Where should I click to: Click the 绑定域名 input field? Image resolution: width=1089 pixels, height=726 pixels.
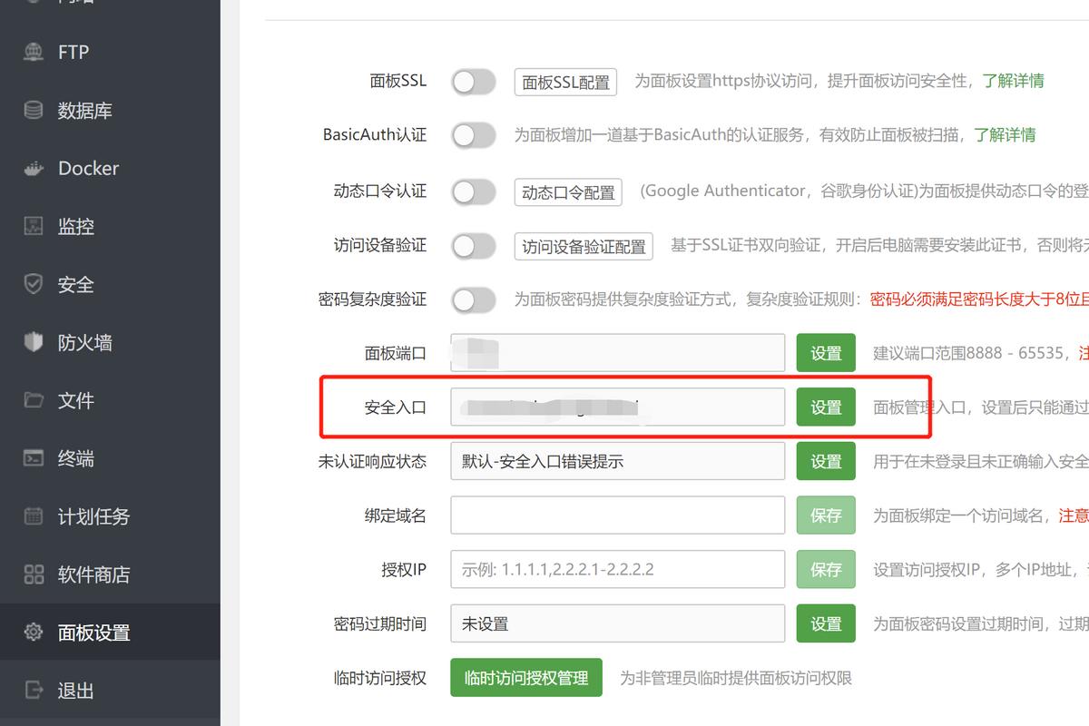click(617, 515)
